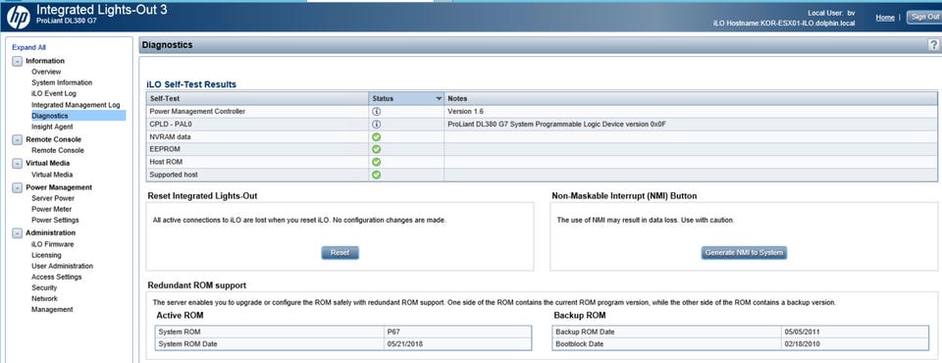Click the CPLD - PAL0 info status icon

(x=377, y=124)
